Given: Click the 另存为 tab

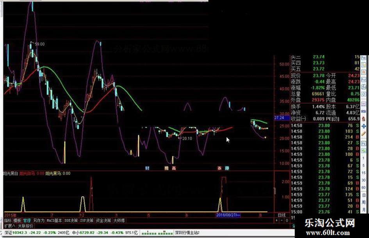Looking at the screenshot, I should [x=39, y=220].
